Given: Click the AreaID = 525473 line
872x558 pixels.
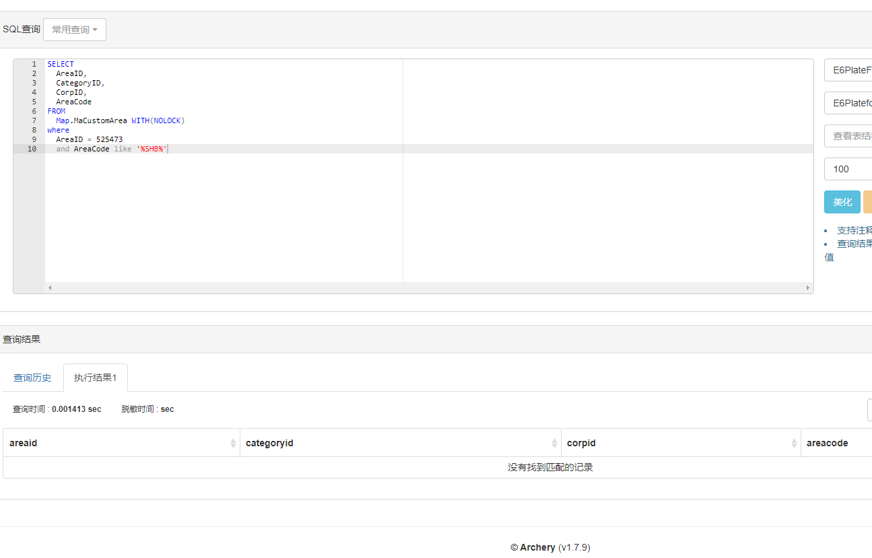Looking at the screenshot, I should click(89, 139).
